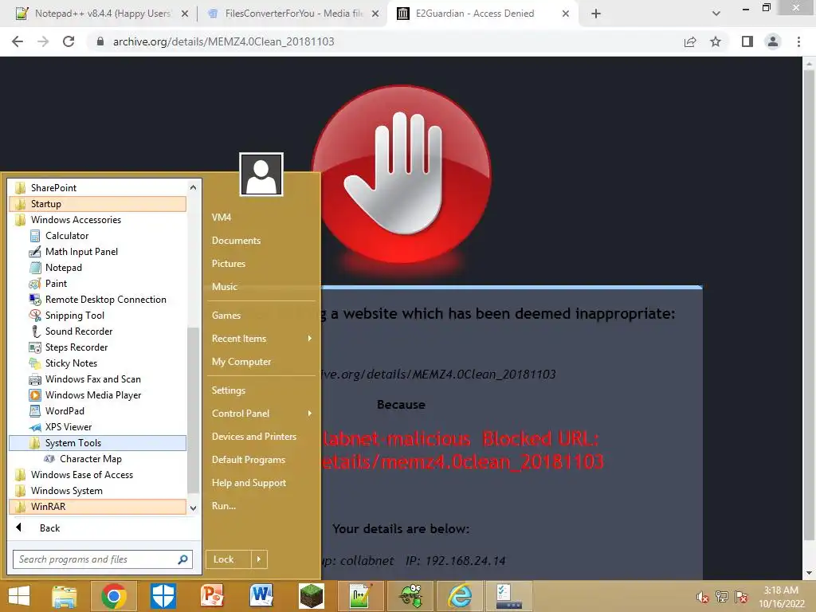
Task: Open Devices and Printers
Action: pyautogui.click(x=254, y=437)
